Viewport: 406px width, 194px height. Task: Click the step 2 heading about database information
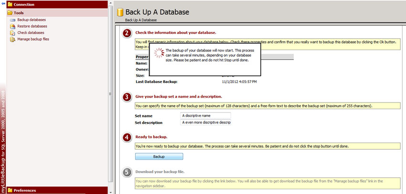(176, 32)
